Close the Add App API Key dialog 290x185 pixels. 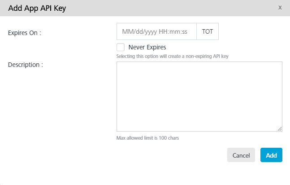280,8
